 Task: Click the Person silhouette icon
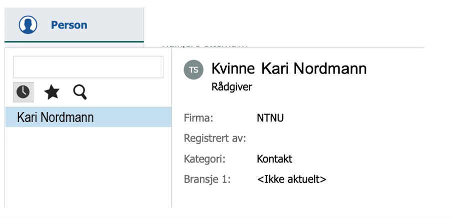point(28,25)
